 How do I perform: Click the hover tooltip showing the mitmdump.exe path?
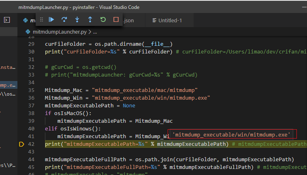[232, 134]
